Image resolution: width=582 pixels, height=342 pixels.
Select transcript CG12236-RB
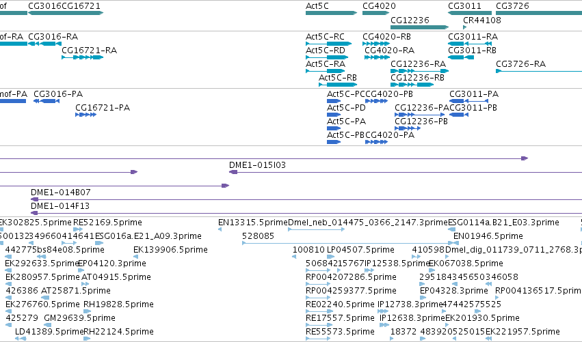point(412,85)
